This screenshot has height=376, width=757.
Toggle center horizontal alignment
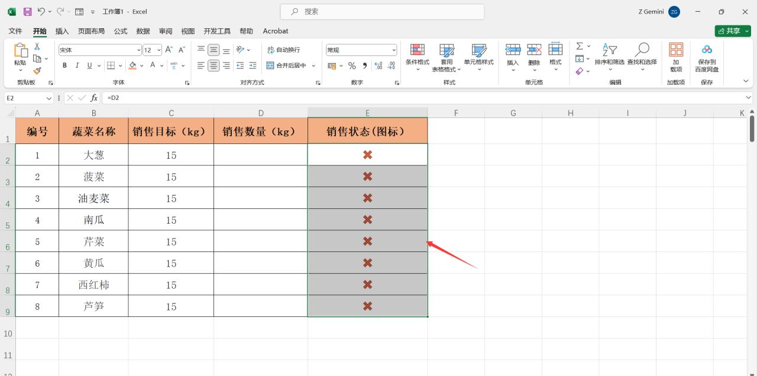(213, 66)
